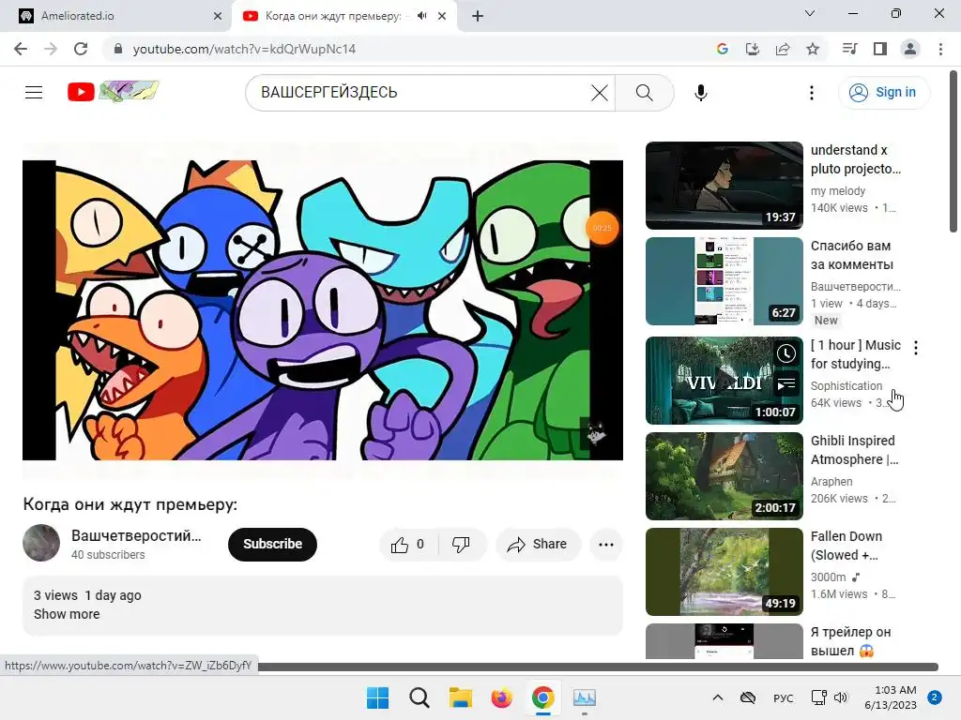Open the Вашчетверостий channel name
The height and width of the screenshot is (720, 961).
click(x=136, y=535)
